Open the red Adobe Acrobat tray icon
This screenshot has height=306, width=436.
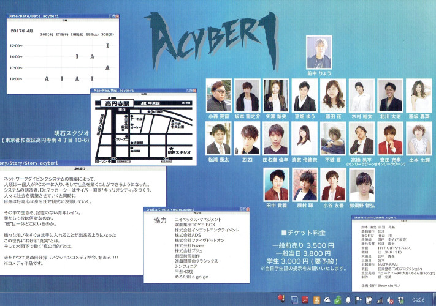pyautogui.click(x=305, y=300)
